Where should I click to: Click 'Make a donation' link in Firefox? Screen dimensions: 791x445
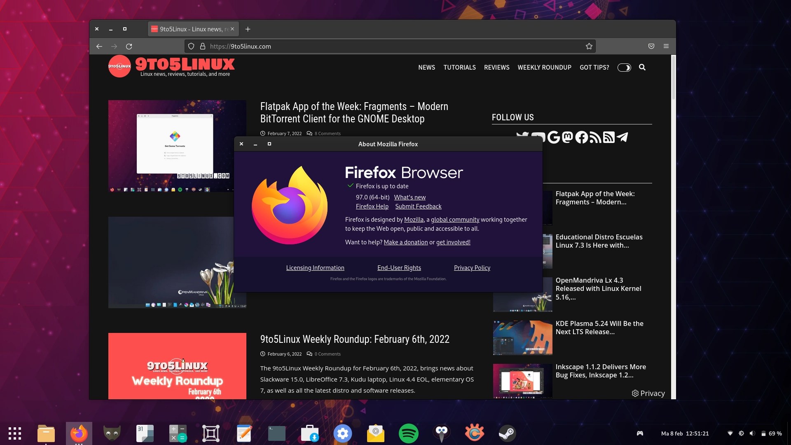[x=406, y=242]
